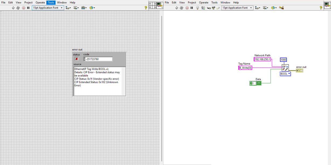Click the Retain Wire Values icon
Image resolution: width=331 pixels, height=165 pixels.
[203, 8]
